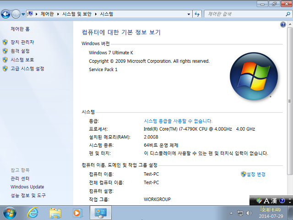Open 관리 센터 link

[20, 179]
